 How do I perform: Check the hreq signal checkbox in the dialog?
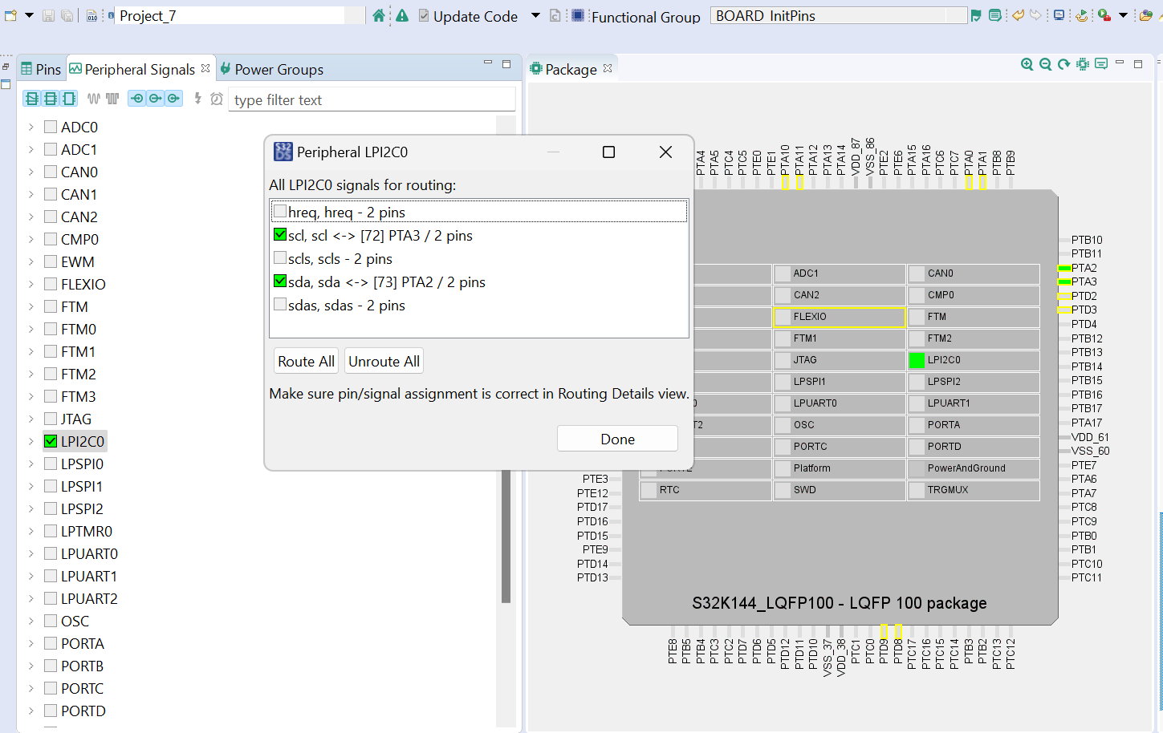[280, 212]
